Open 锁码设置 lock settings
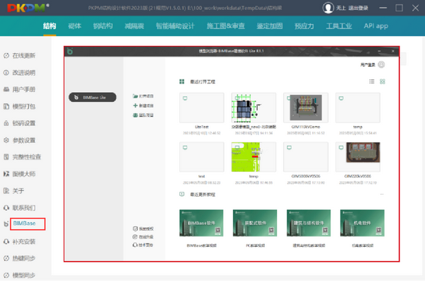Viewport: 425px width, 281px height. point(20,123)
